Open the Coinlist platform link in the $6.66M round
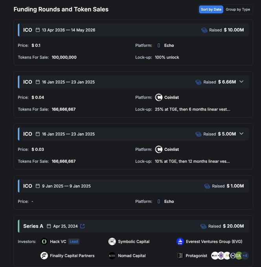Screen dimensions: 261x267 coord(171,97)
